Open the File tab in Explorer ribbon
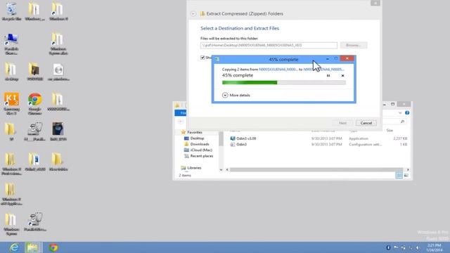450x253 pixels. click(181, 112)
